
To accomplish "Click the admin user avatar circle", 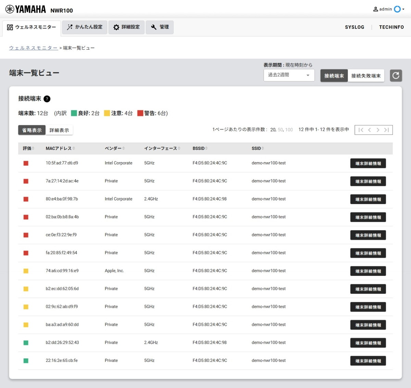I will click(x=397, y=9).
